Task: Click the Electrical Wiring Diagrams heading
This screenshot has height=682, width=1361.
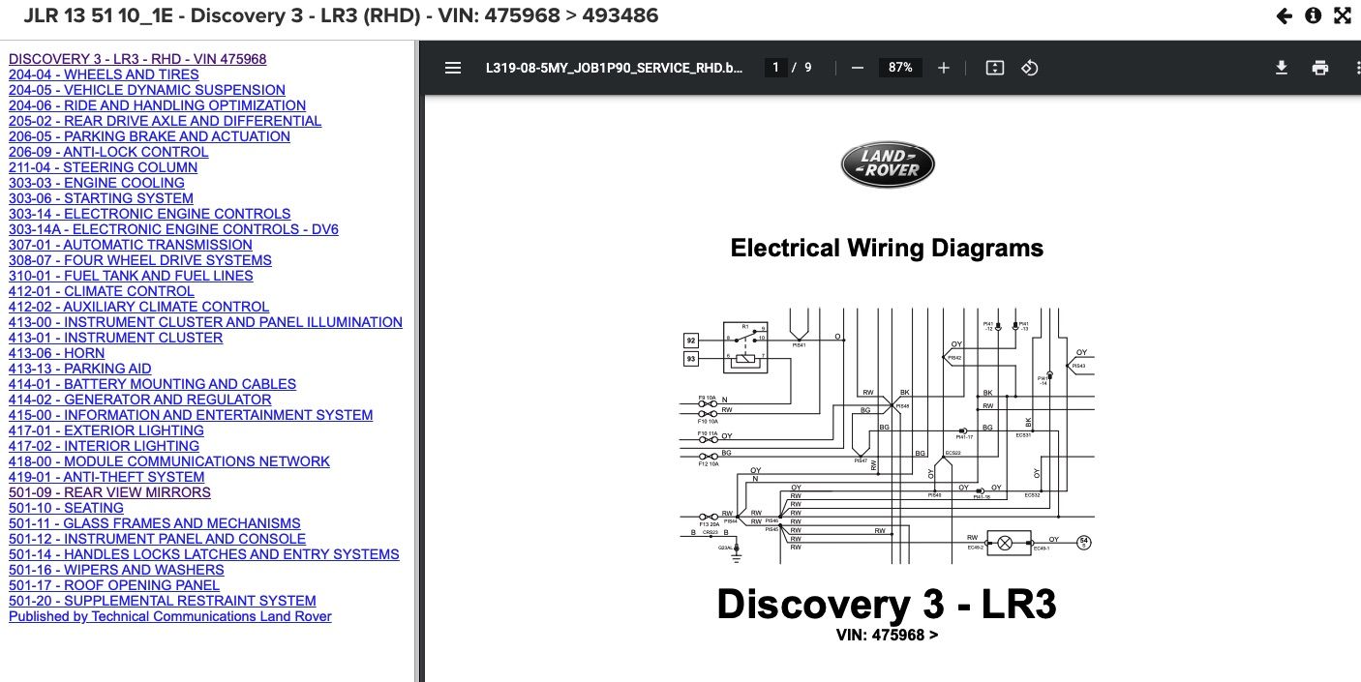Action: pyautogui.click(x=887, y=249)
